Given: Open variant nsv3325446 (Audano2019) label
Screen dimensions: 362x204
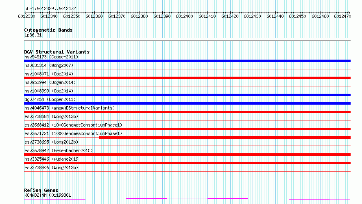Looking at the screenshot, I should pyautogui.click(x=52, y=159).
